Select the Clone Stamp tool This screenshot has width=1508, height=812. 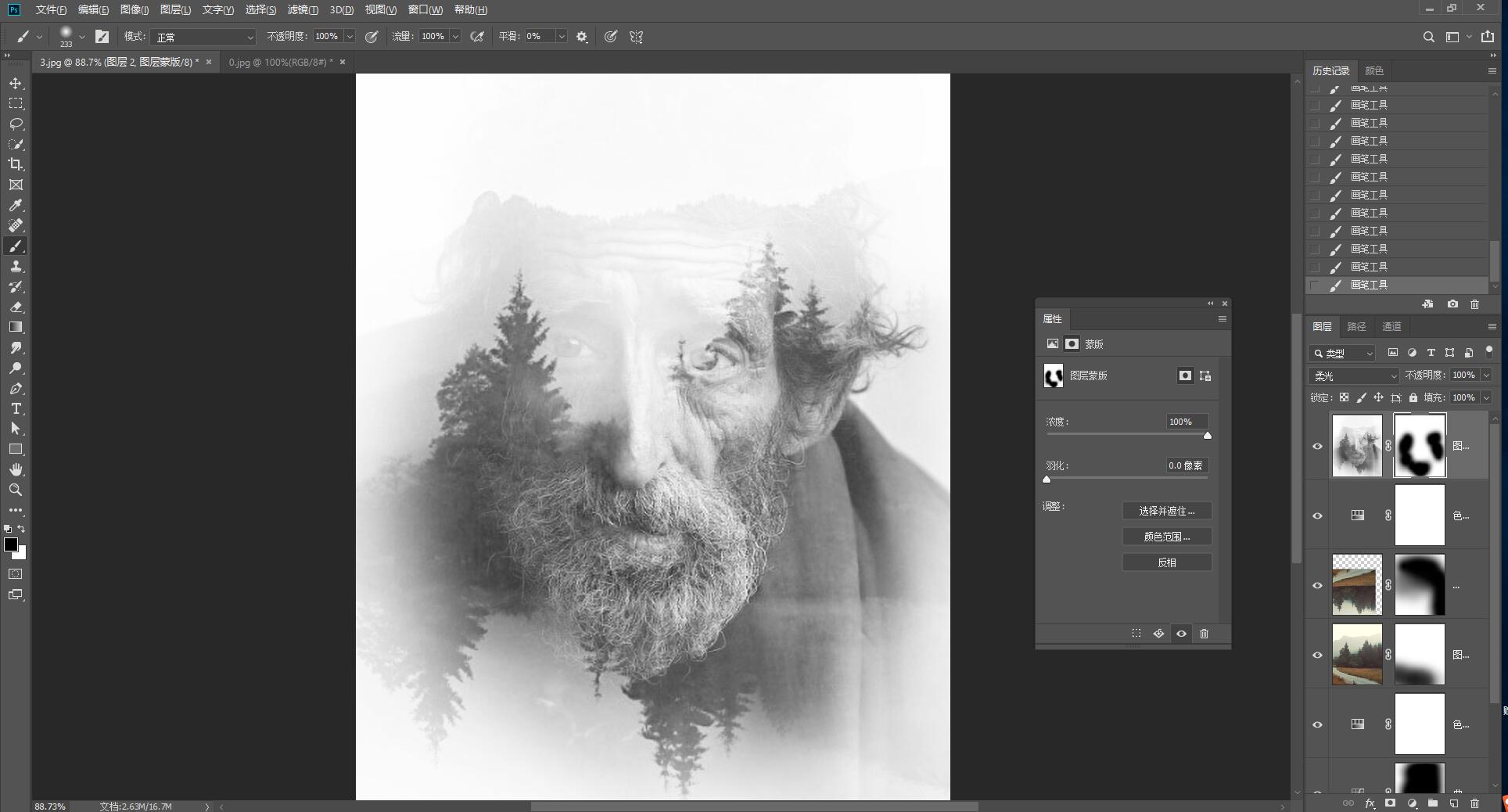pos(16,266)
